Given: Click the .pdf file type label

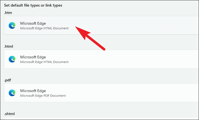Looking at the screenshot, I should pyautogui.click(x=7, y=80).
